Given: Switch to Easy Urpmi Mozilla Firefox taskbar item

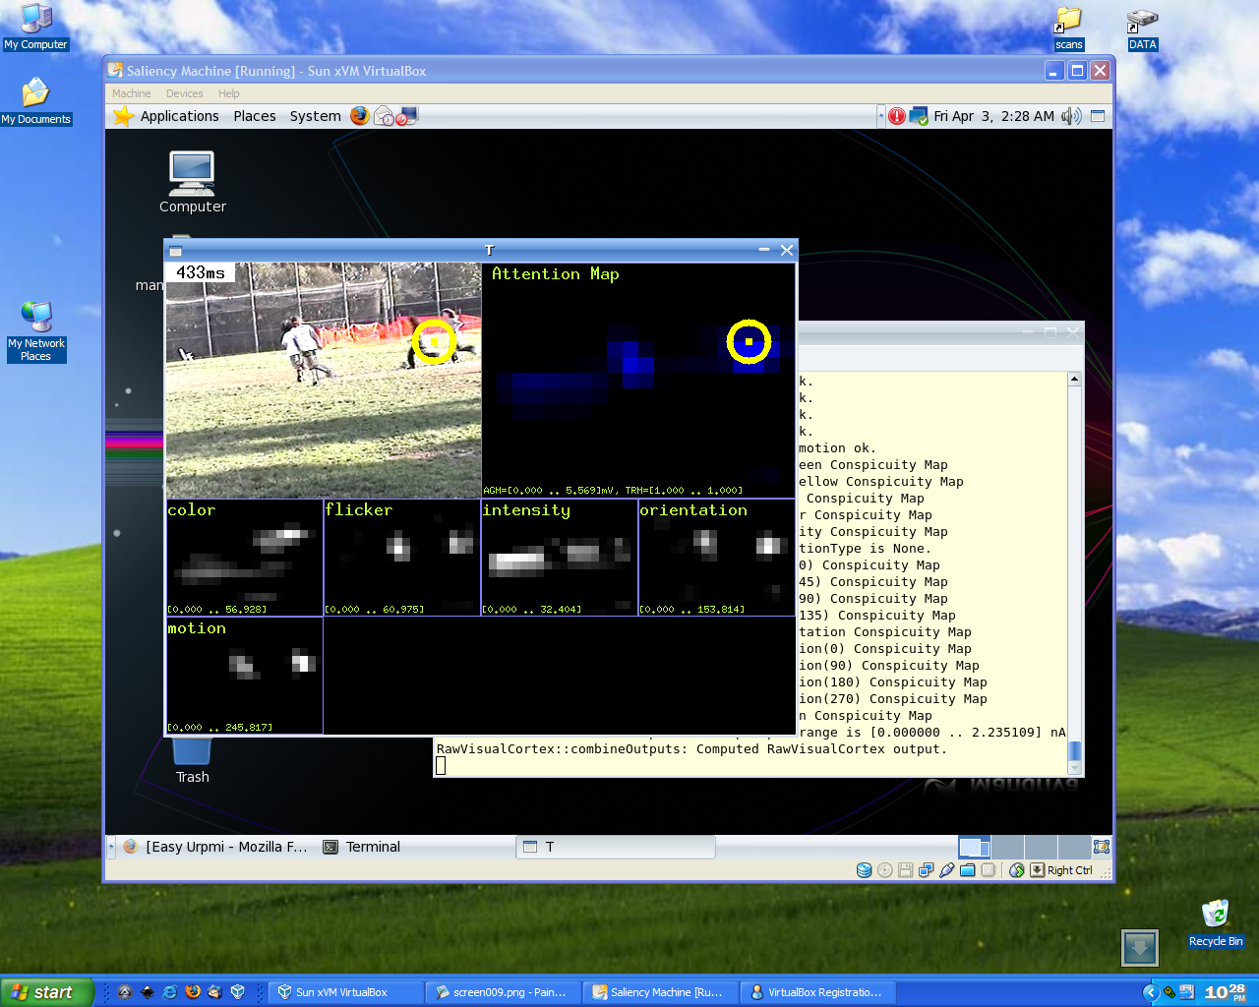Looking at the screenshot, I should point(216,847).
